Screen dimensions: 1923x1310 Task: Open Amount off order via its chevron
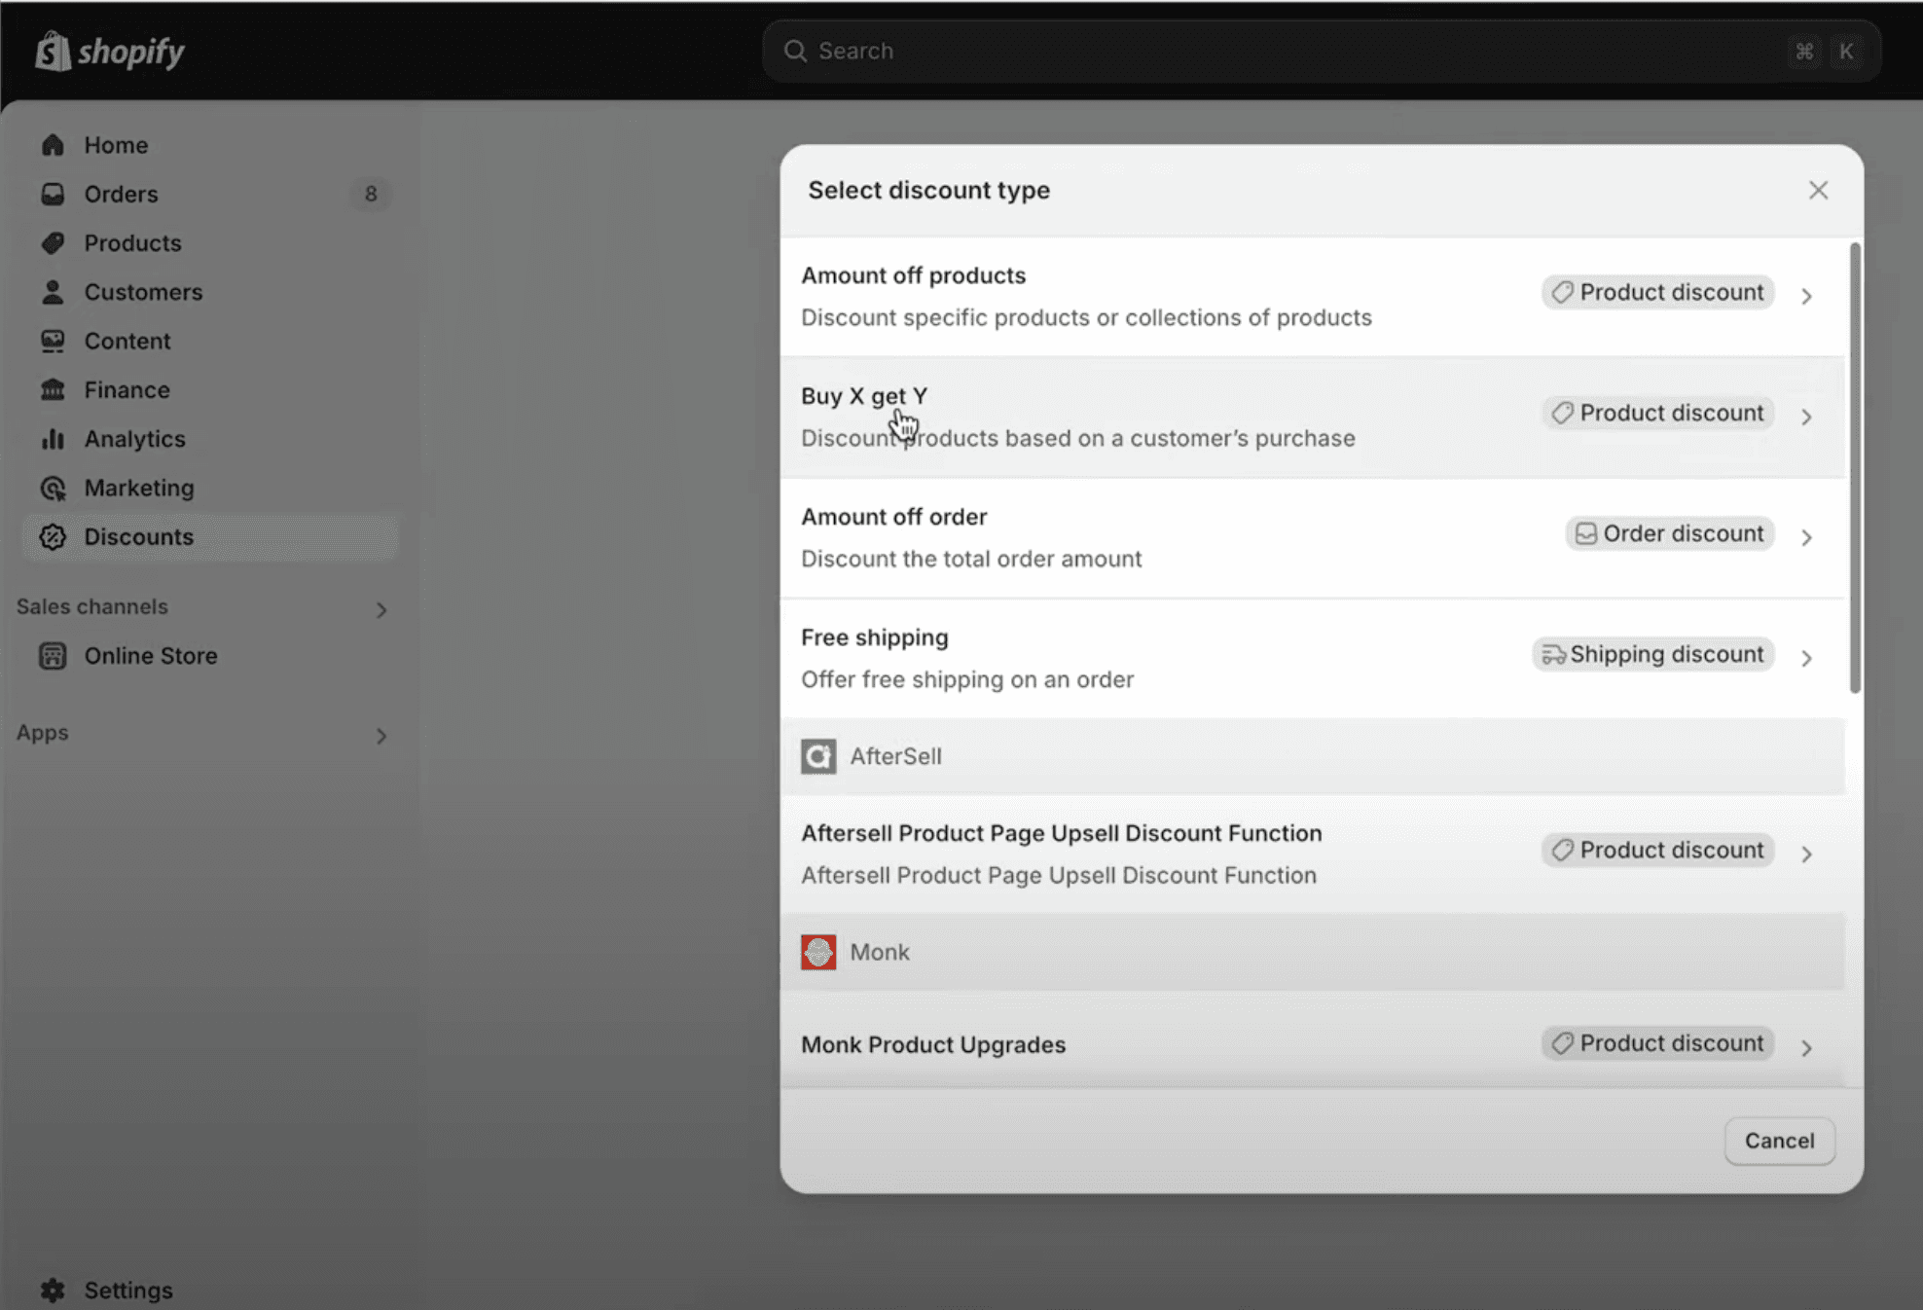tap(1806, 537)
